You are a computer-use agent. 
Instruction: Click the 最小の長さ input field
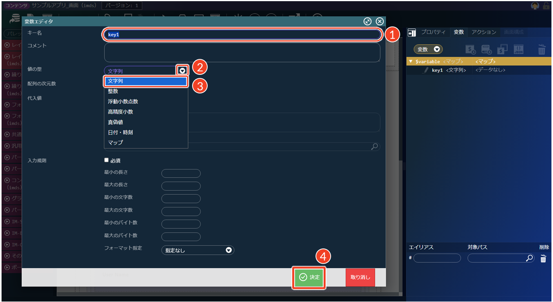tap(181, 173)
